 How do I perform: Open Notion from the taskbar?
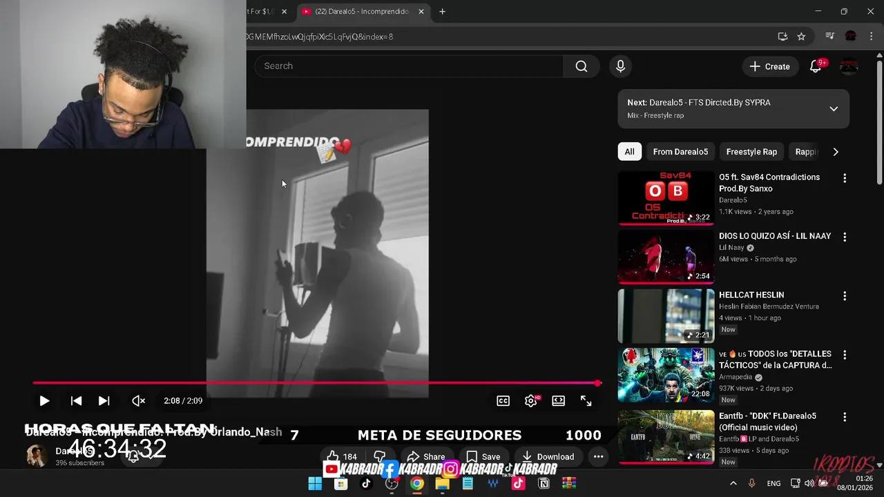[544, 484]
